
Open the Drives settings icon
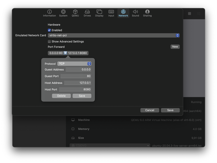(87, 12)
